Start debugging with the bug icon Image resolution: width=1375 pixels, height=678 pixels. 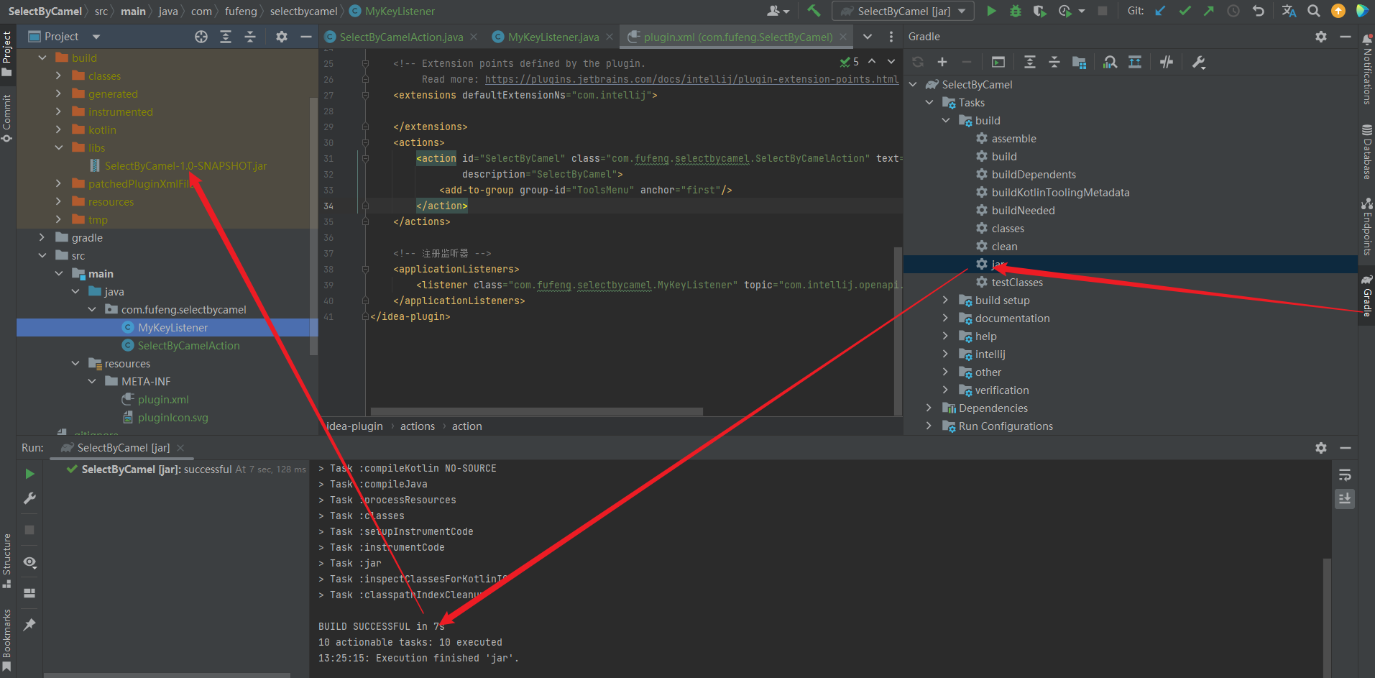[x=1016, y=11]
